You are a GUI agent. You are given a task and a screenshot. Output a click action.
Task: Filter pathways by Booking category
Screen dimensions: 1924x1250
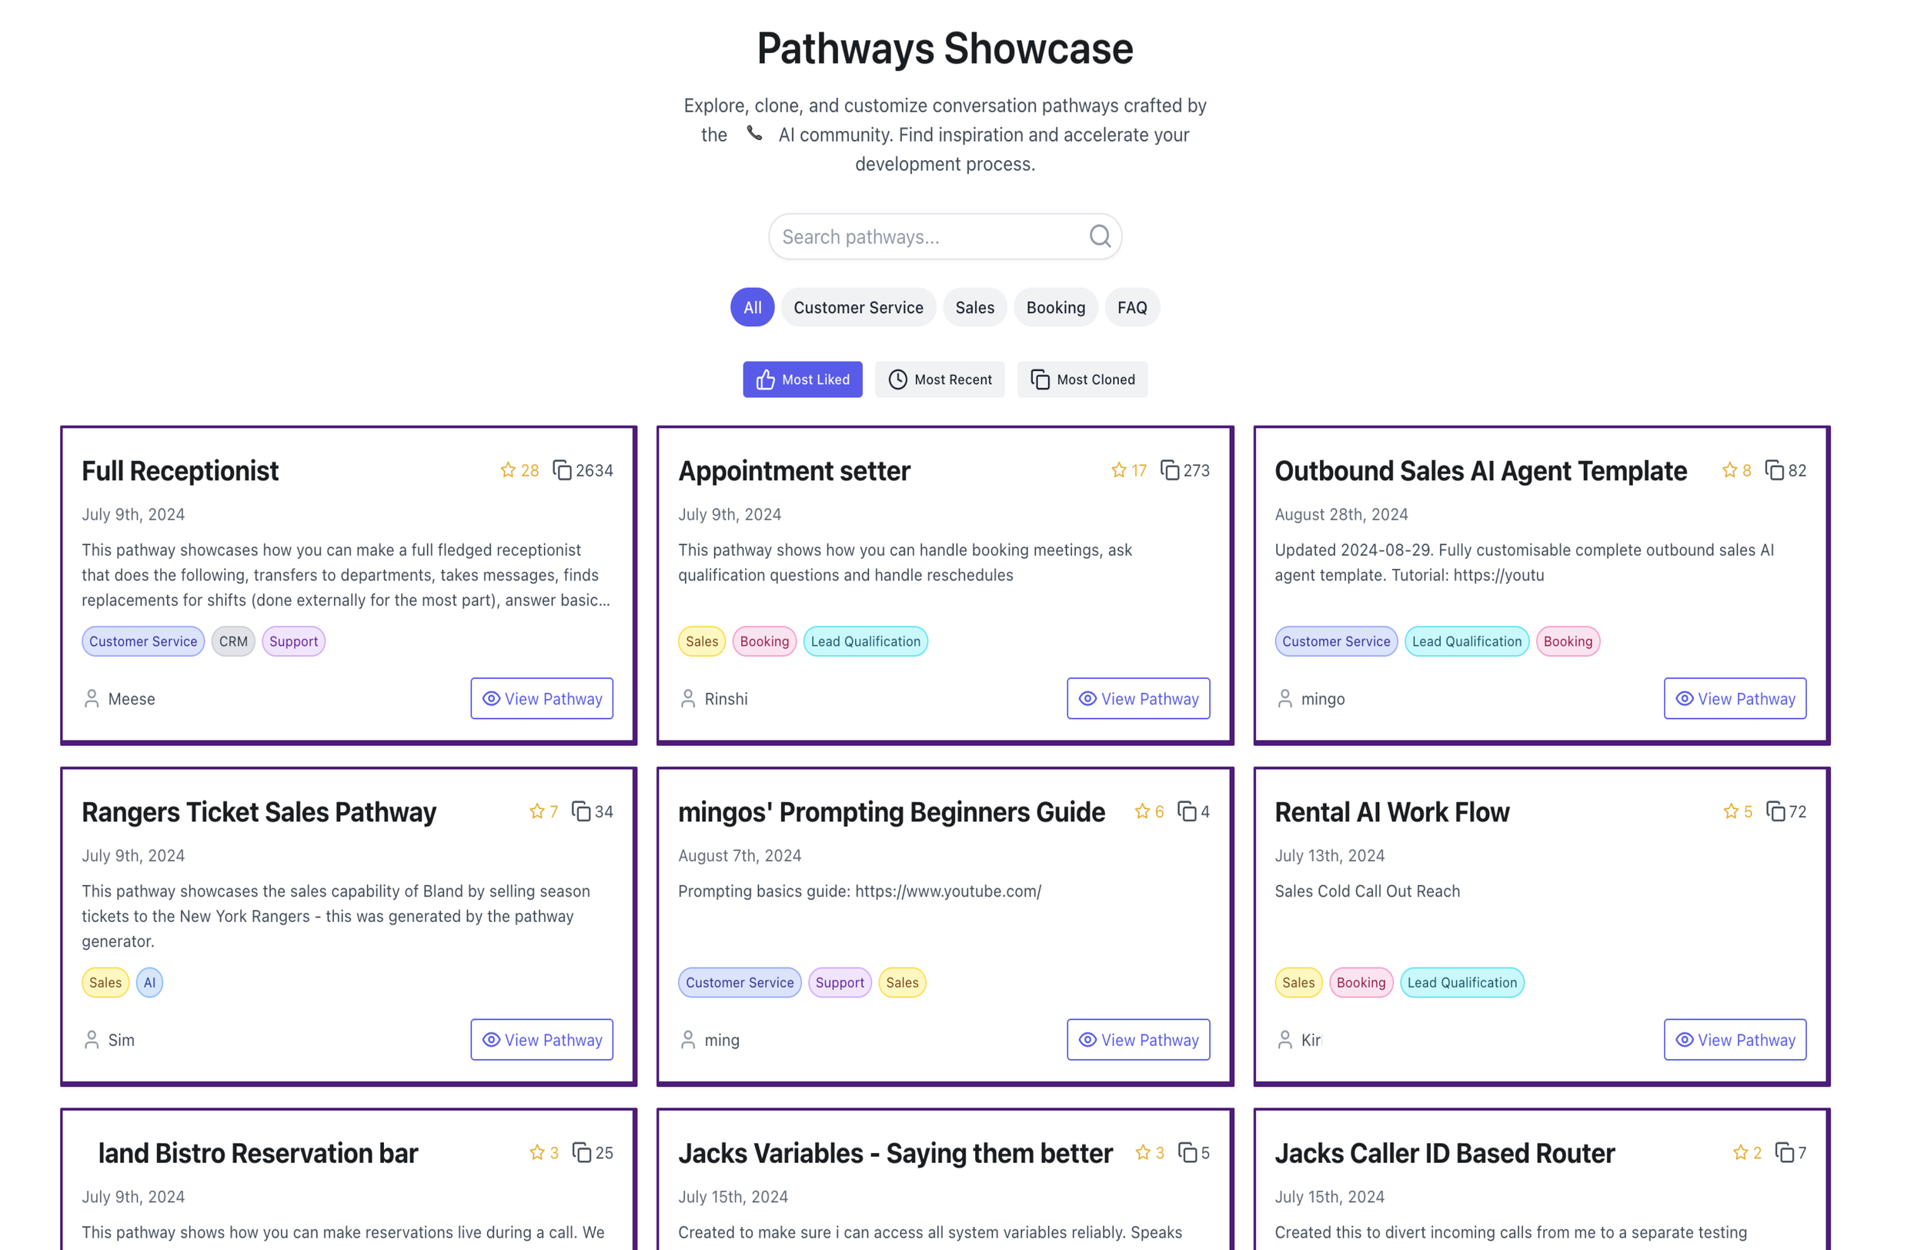(x=1055, y=307)
